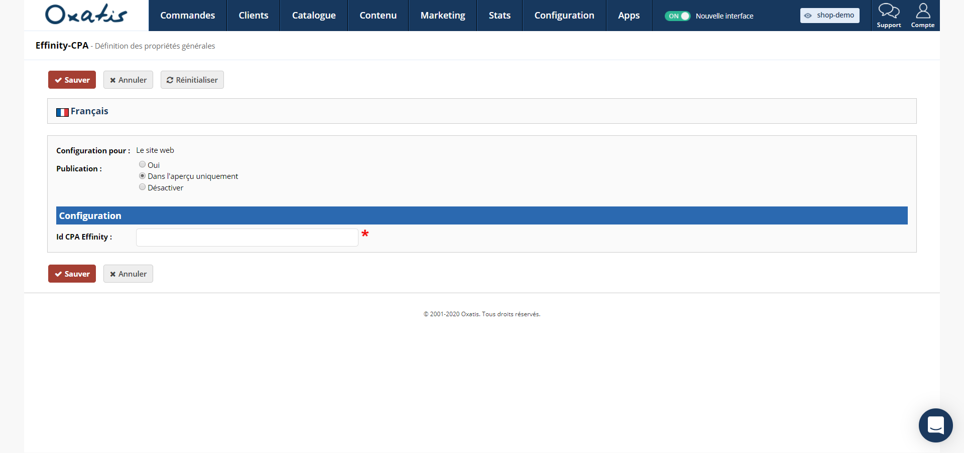Open the shop-demo preview button

tap(830, 16)
